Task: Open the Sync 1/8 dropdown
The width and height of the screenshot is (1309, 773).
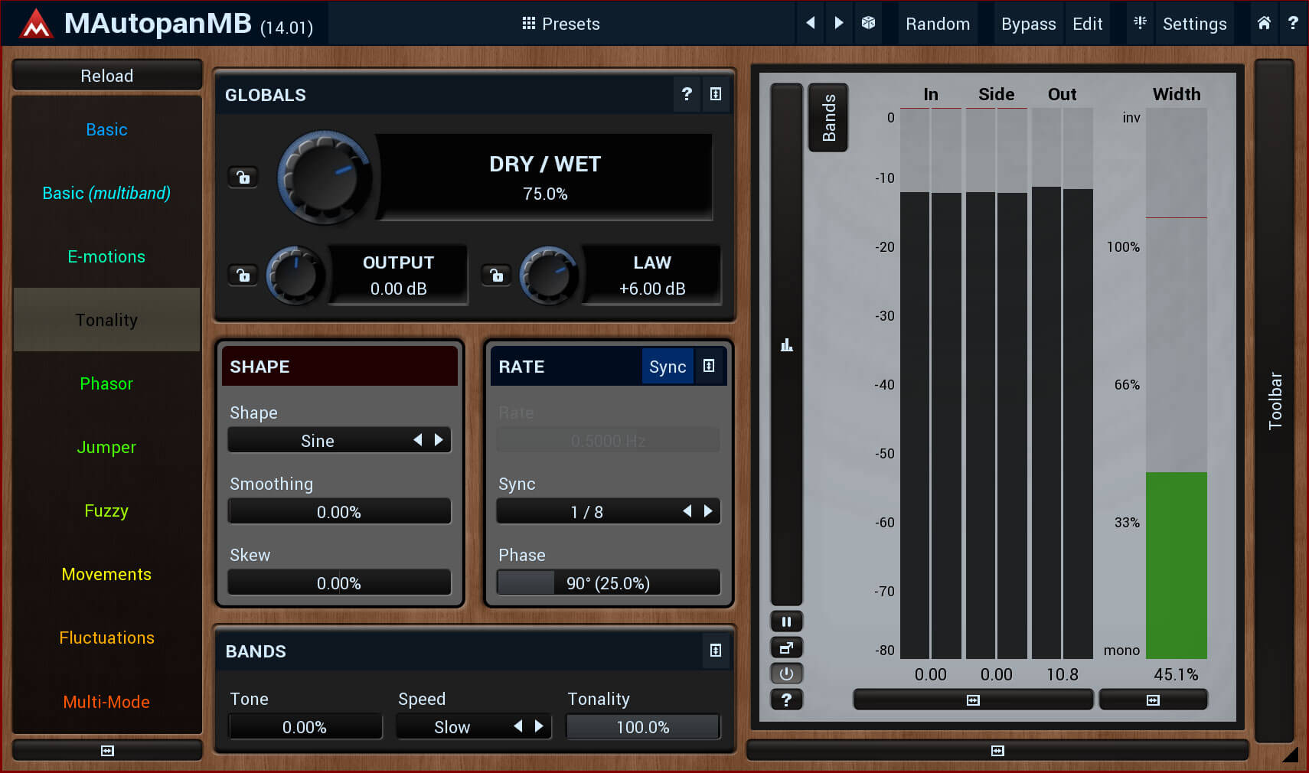Action: point(587,511)
